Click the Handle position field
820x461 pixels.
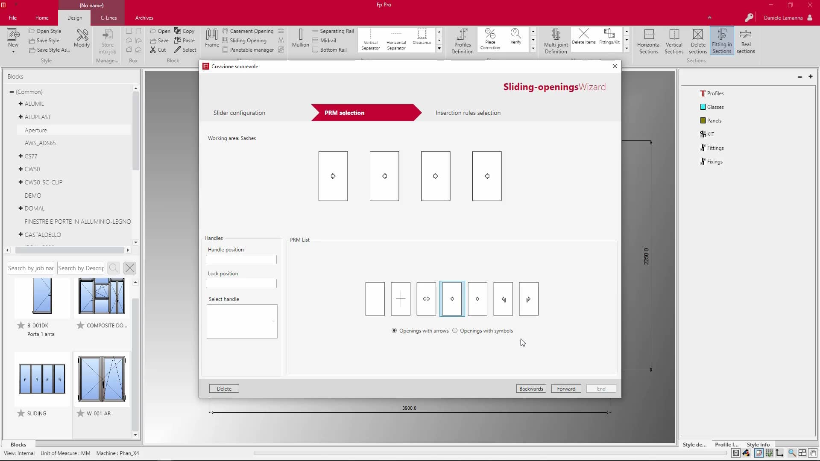point(241,260)
